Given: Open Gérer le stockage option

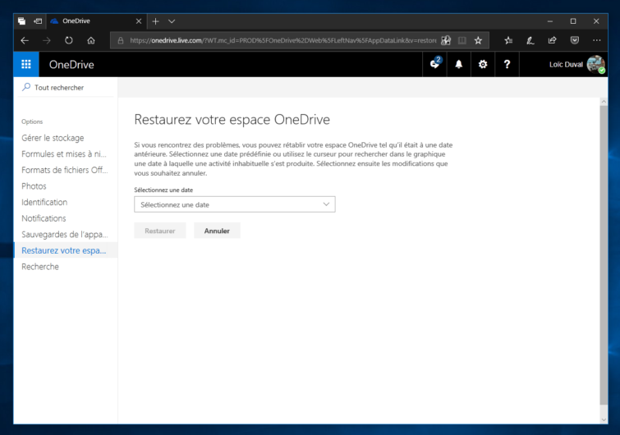Looking at the screenshot, I should click(x=53, y=138).
